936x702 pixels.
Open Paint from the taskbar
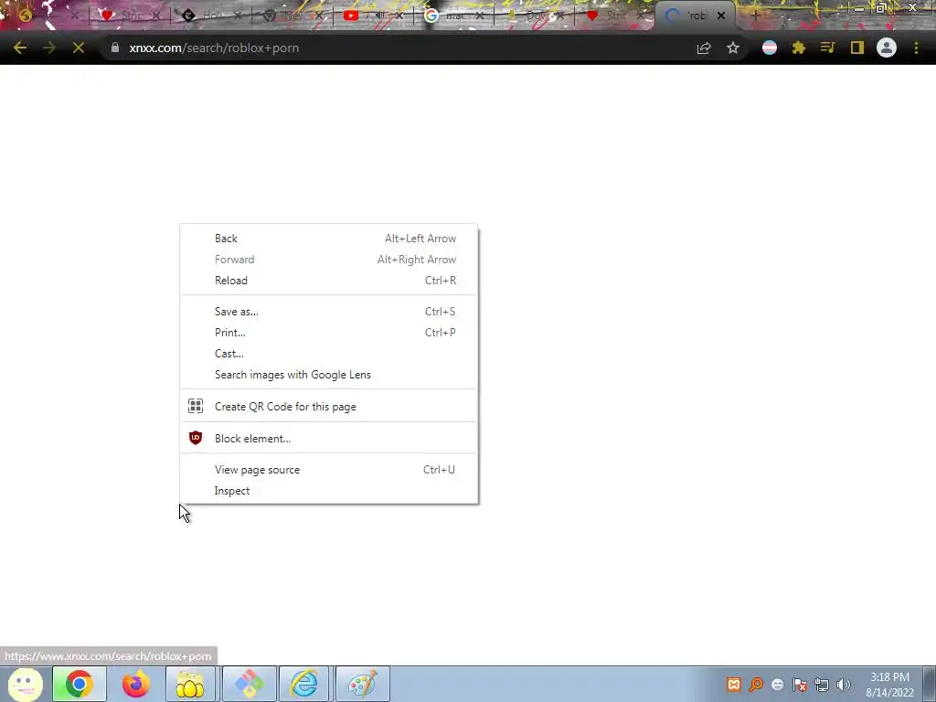[x=362, y=684]
